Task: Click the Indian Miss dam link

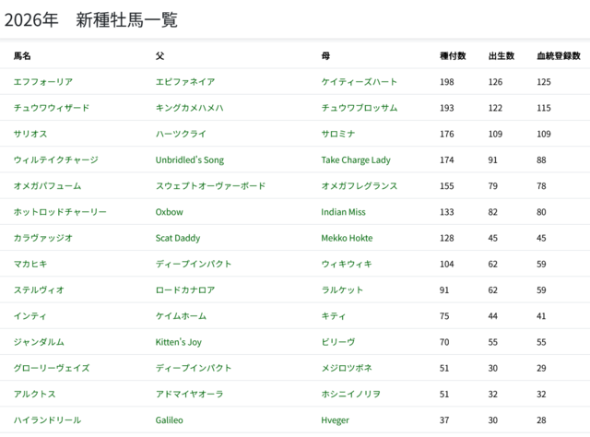Action: tap(343, 211)
